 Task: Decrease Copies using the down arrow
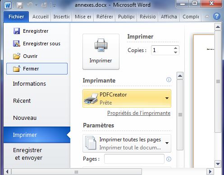point(175,52)
